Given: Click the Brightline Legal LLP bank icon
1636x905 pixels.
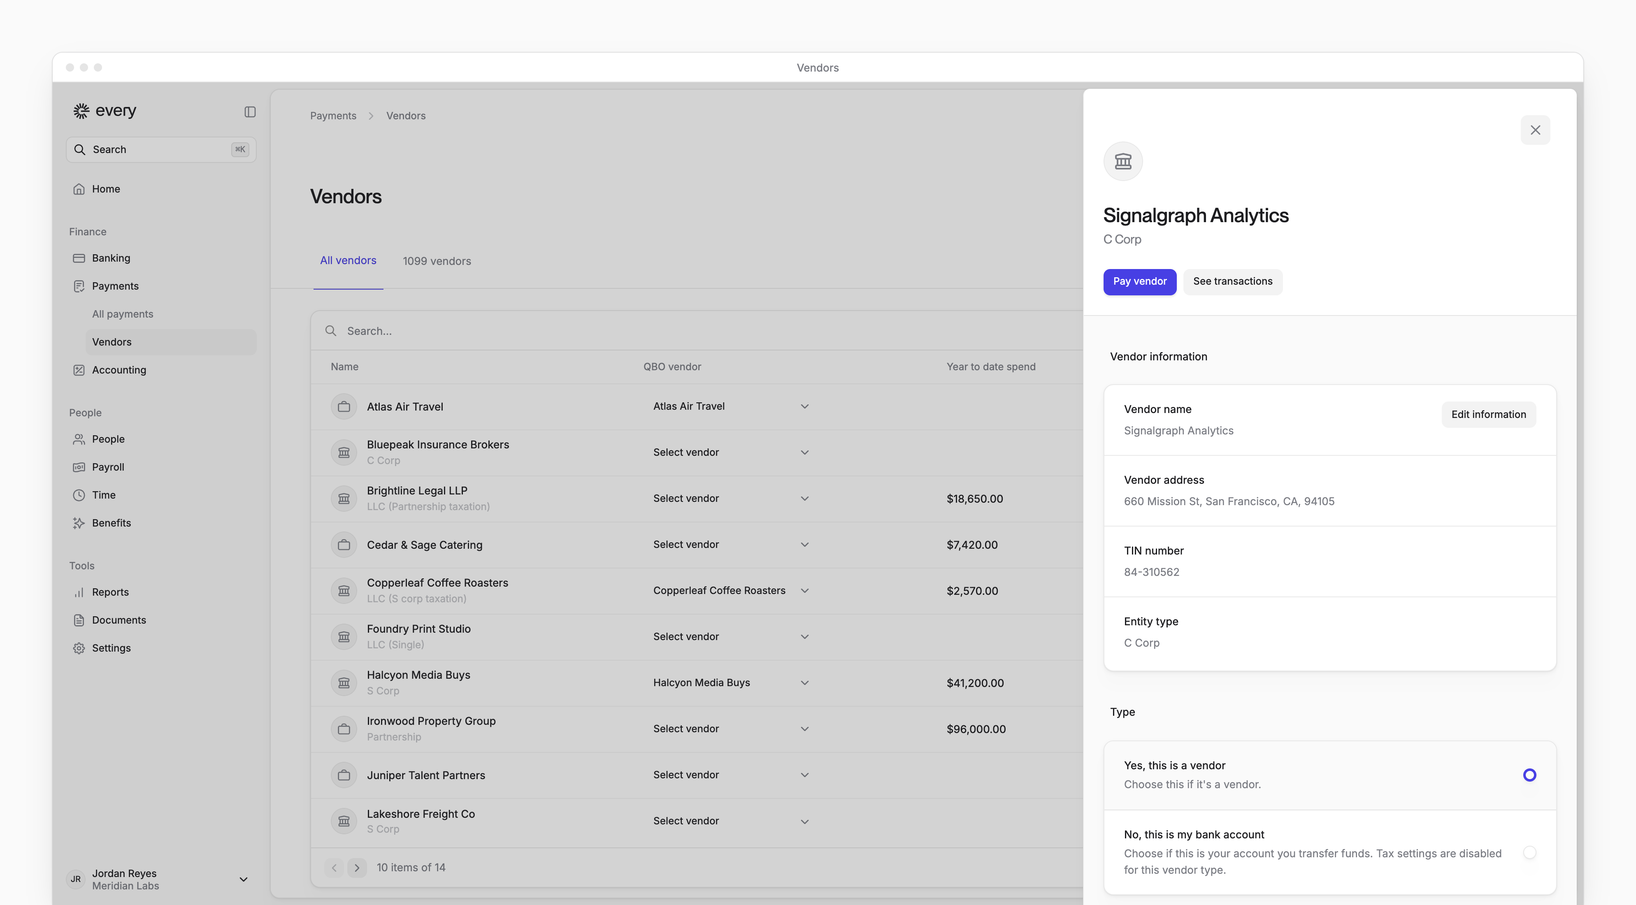Looking at the screenshot, I should (x=344, y=499).
